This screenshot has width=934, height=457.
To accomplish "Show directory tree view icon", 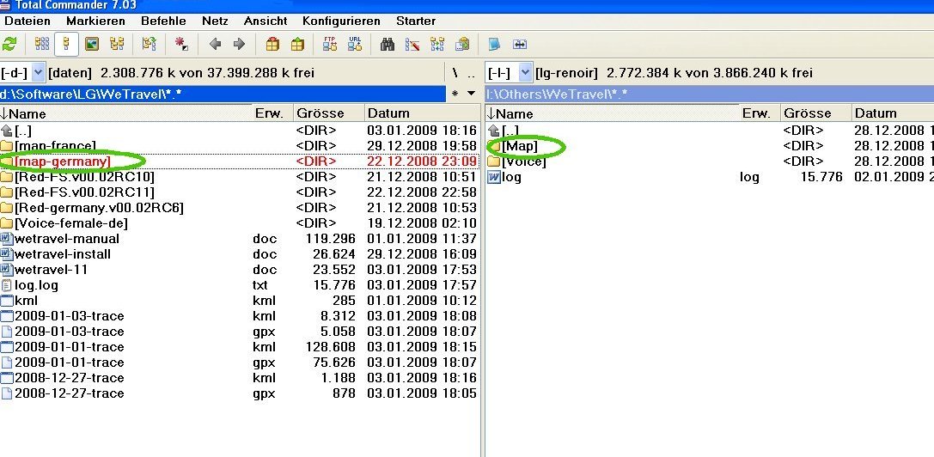I will tap(117, 44).
